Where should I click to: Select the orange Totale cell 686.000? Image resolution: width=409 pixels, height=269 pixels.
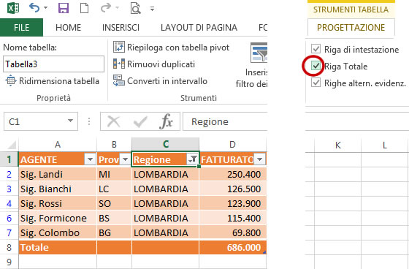click(x=233, y=247)
